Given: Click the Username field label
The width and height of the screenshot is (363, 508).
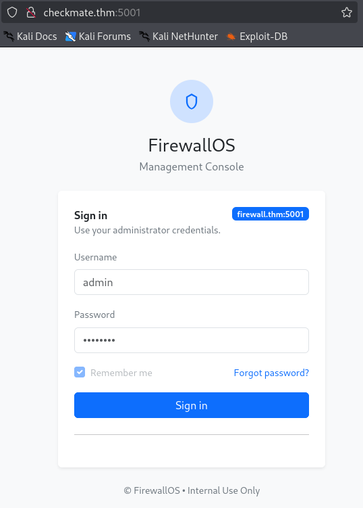Looking at the screenshot, I should point(95,257).
